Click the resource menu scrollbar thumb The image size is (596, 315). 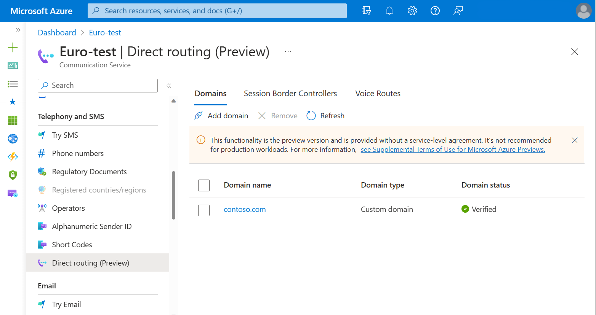pyautogui.click(x=174, y=195)
